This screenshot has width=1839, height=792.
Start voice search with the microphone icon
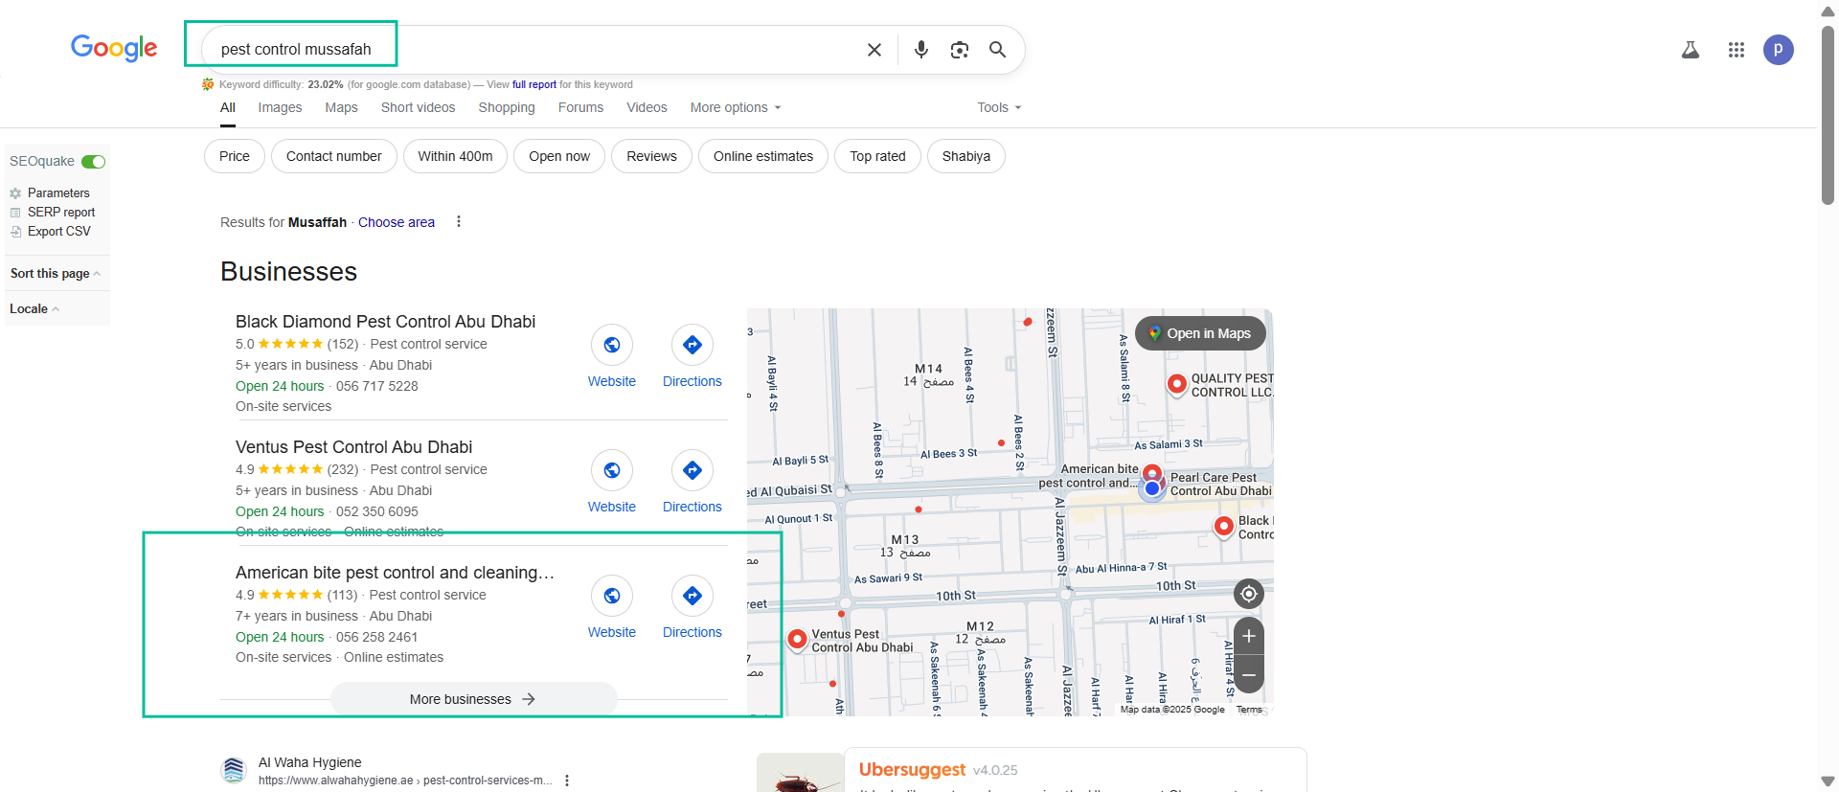[x=920, y=50]
